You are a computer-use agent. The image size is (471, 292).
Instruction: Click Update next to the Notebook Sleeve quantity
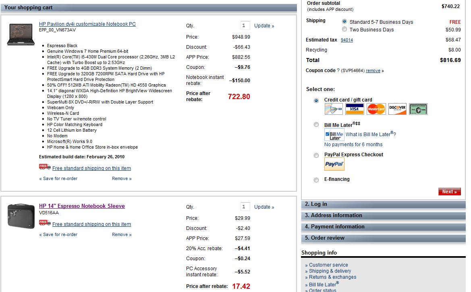coord(264,207)
